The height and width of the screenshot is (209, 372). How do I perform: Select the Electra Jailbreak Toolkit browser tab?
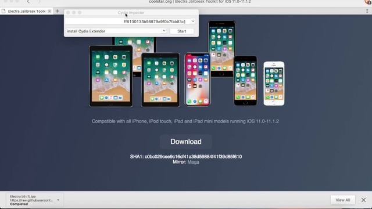26,11
